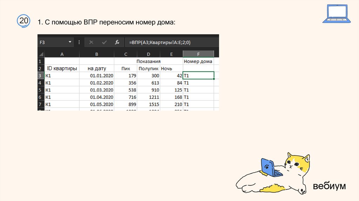359x201 pixels.
Task: Click the selected F3 cell containing Т1
Action: pyautogui.click(x=198, y=75)
